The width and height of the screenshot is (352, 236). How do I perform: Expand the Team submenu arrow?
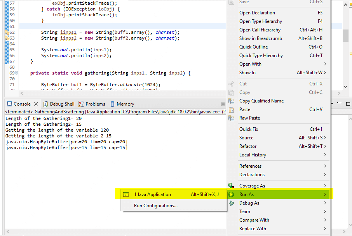[x=325, y=211]
